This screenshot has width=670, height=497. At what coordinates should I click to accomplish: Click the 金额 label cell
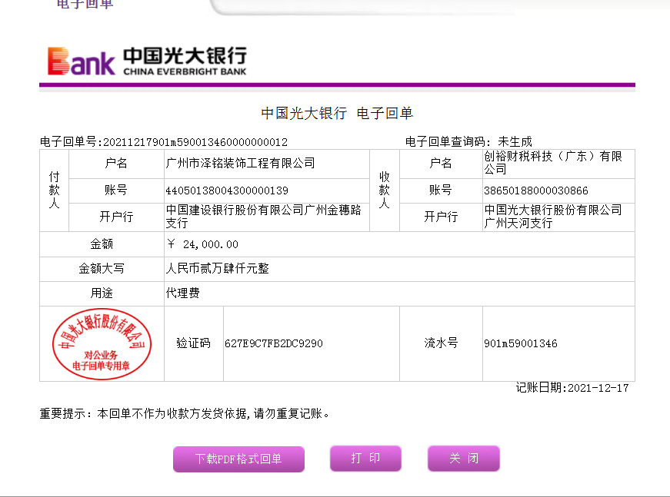102,244
